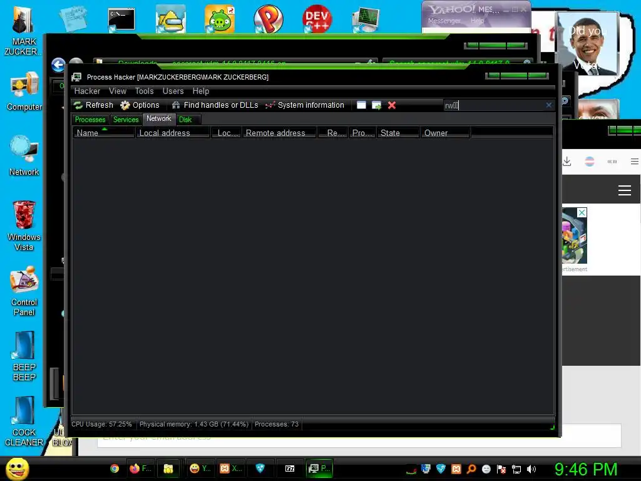Screen dimensions: 641x481
Task: Switch to the Disk tab
Action: pyautogui.click(x=185, y=120)
